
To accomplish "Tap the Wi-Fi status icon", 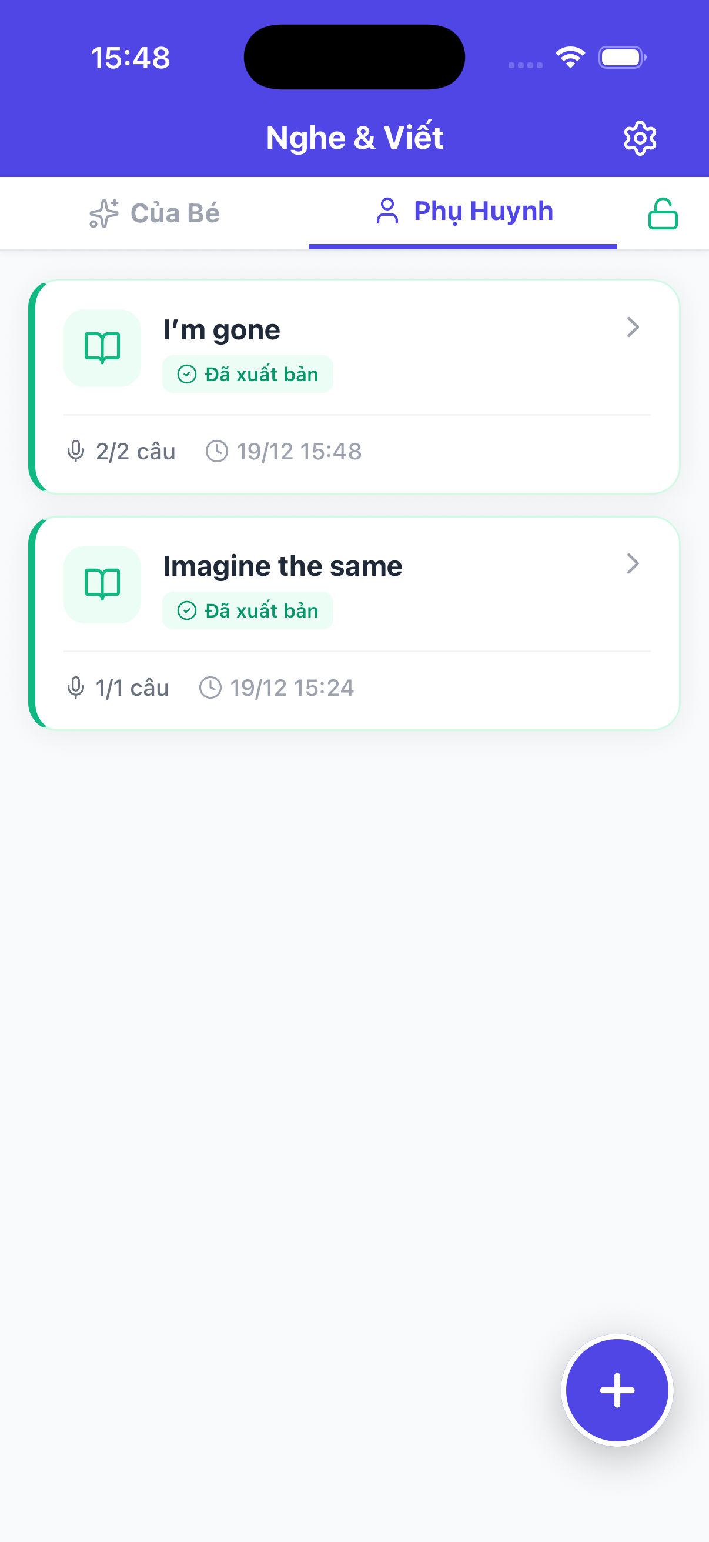I will pyautogui.click(x=570, y=58).
